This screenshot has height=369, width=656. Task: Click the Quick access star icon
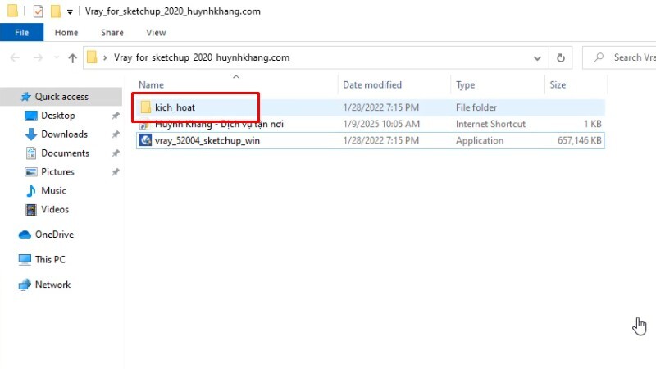(x=26, y=97)
